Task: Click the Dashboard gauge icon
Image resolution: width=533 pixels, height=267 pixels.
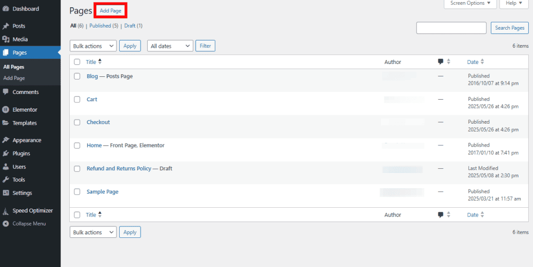Action: pyautogui.click(x=5, y=9)
